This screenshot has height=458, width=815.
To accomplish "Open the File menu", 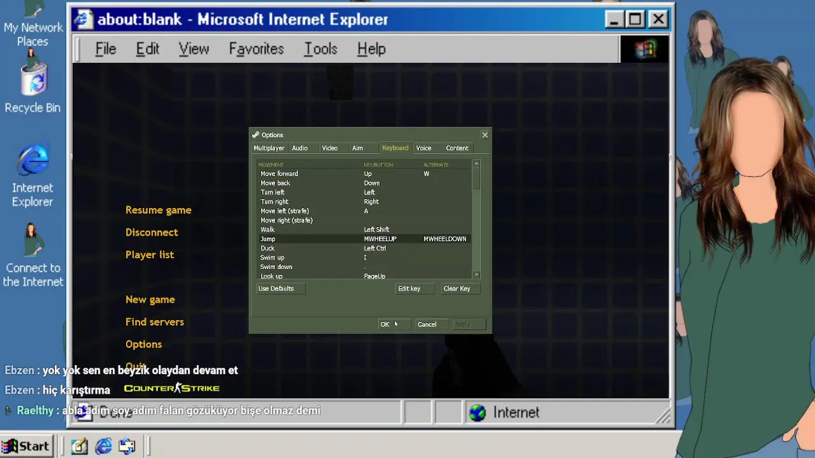I will [106, 49].
